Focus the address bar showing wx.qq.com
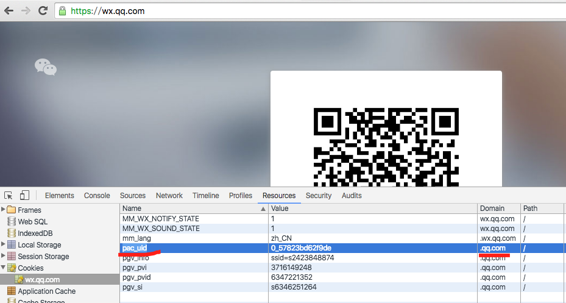Screen dimensions: 566x303 (311, 11)
